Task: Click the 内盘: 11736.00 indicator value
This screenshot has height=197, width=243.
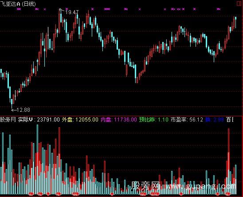Action: click(119, 120)
